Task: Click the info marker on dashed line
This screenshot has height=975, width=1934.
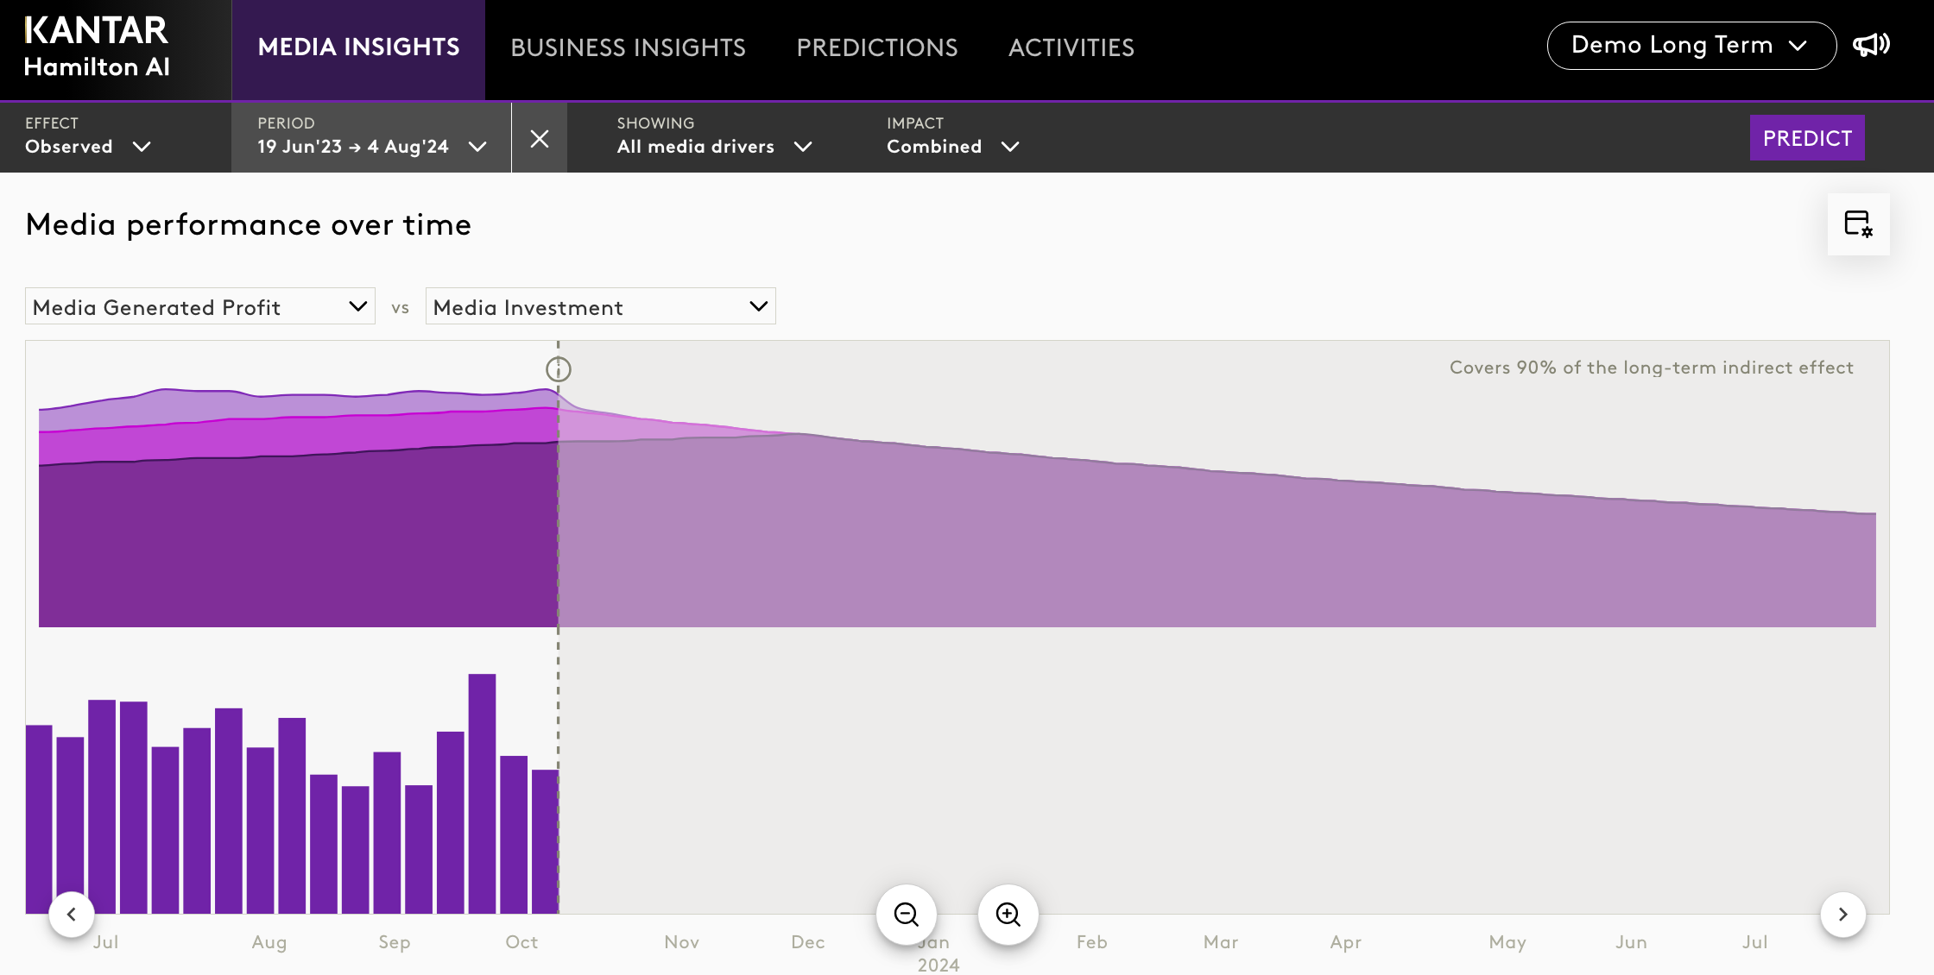Action: tap(559, 369)
